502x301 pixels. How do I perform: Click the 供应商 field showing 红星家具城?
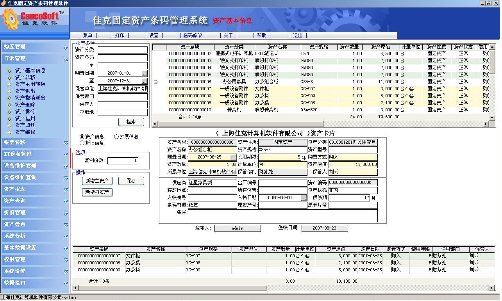212,183
